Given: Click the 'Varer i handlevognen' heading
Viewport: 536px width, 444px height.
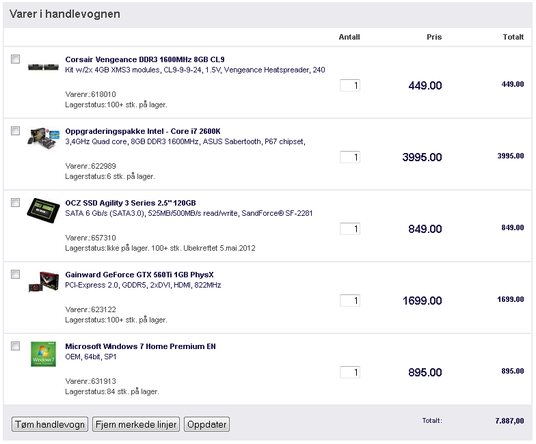Looking at the screenshot, I should pyautogui.click(x=65, y=14).
